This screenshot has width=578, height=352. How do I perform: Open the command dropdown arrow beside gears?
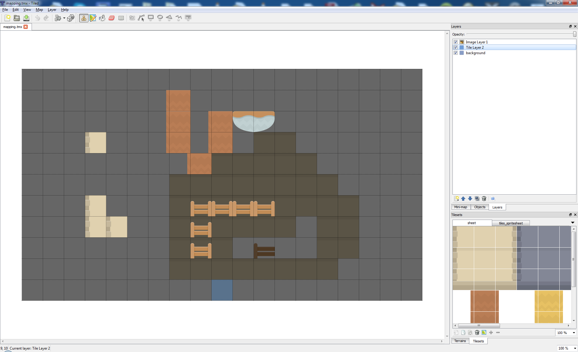[x=64, y=18]
